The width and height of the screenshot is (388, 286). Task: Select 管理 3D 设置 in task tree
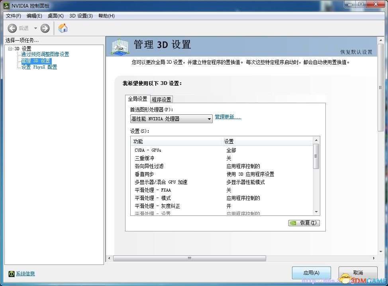[36, 61]
